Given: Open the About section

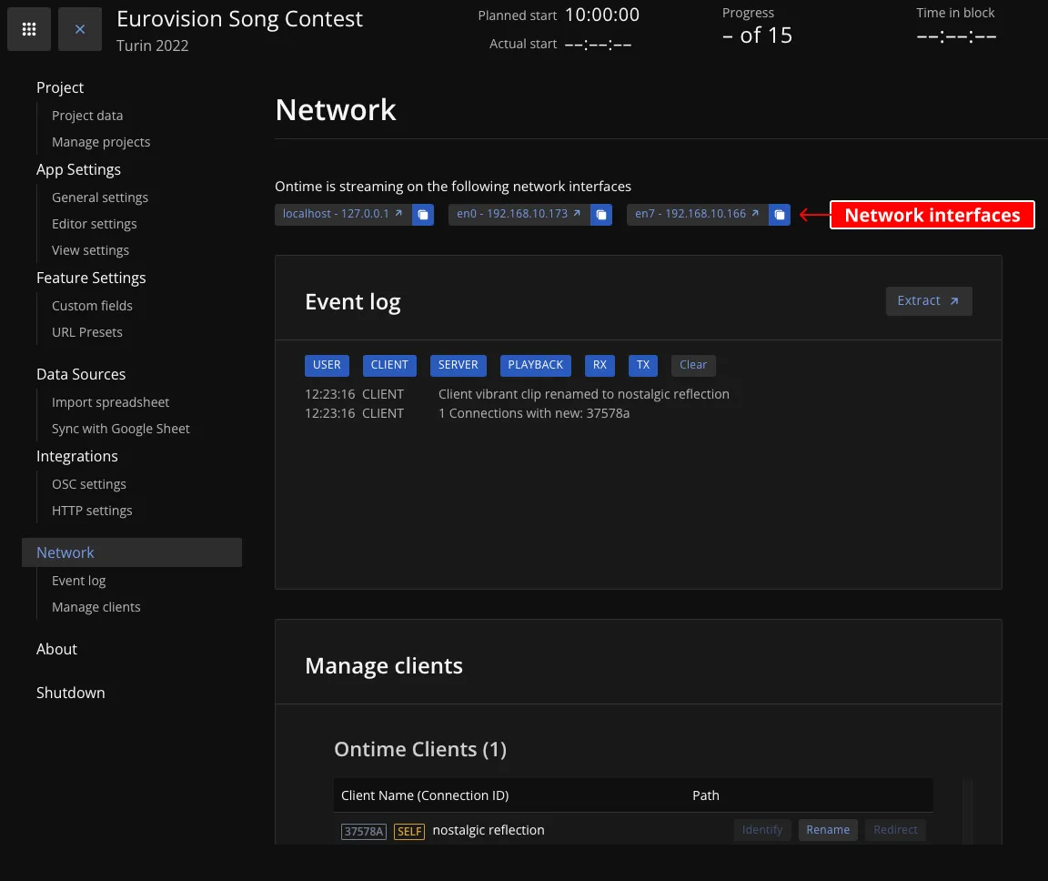Looking at the screenshot, I should pos(56,649).
